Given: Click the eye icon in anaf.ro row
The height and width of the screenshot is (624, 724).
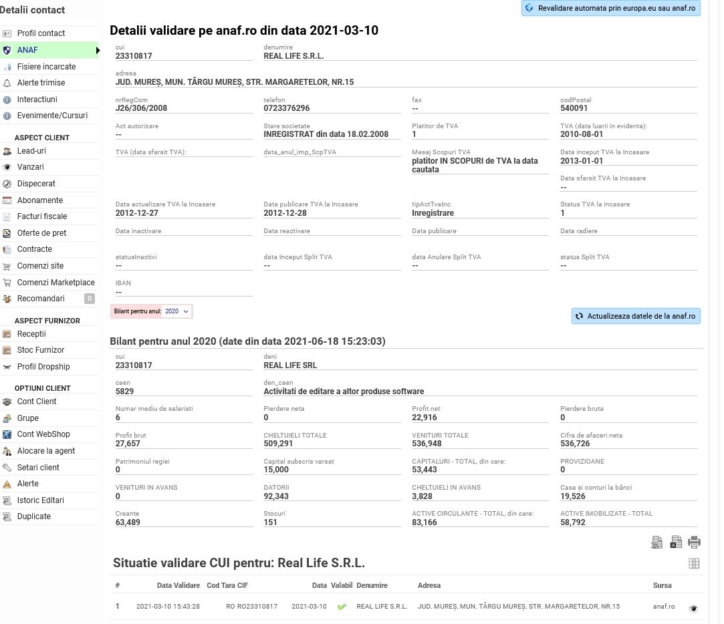Looking at the screenshot, I should pos(693,608).
